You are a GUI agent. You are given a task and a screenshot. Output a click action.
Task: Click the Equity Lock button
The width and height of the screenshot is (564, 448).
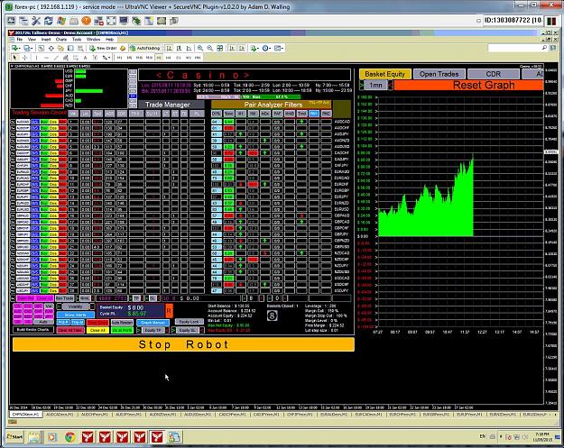(190, 322)
